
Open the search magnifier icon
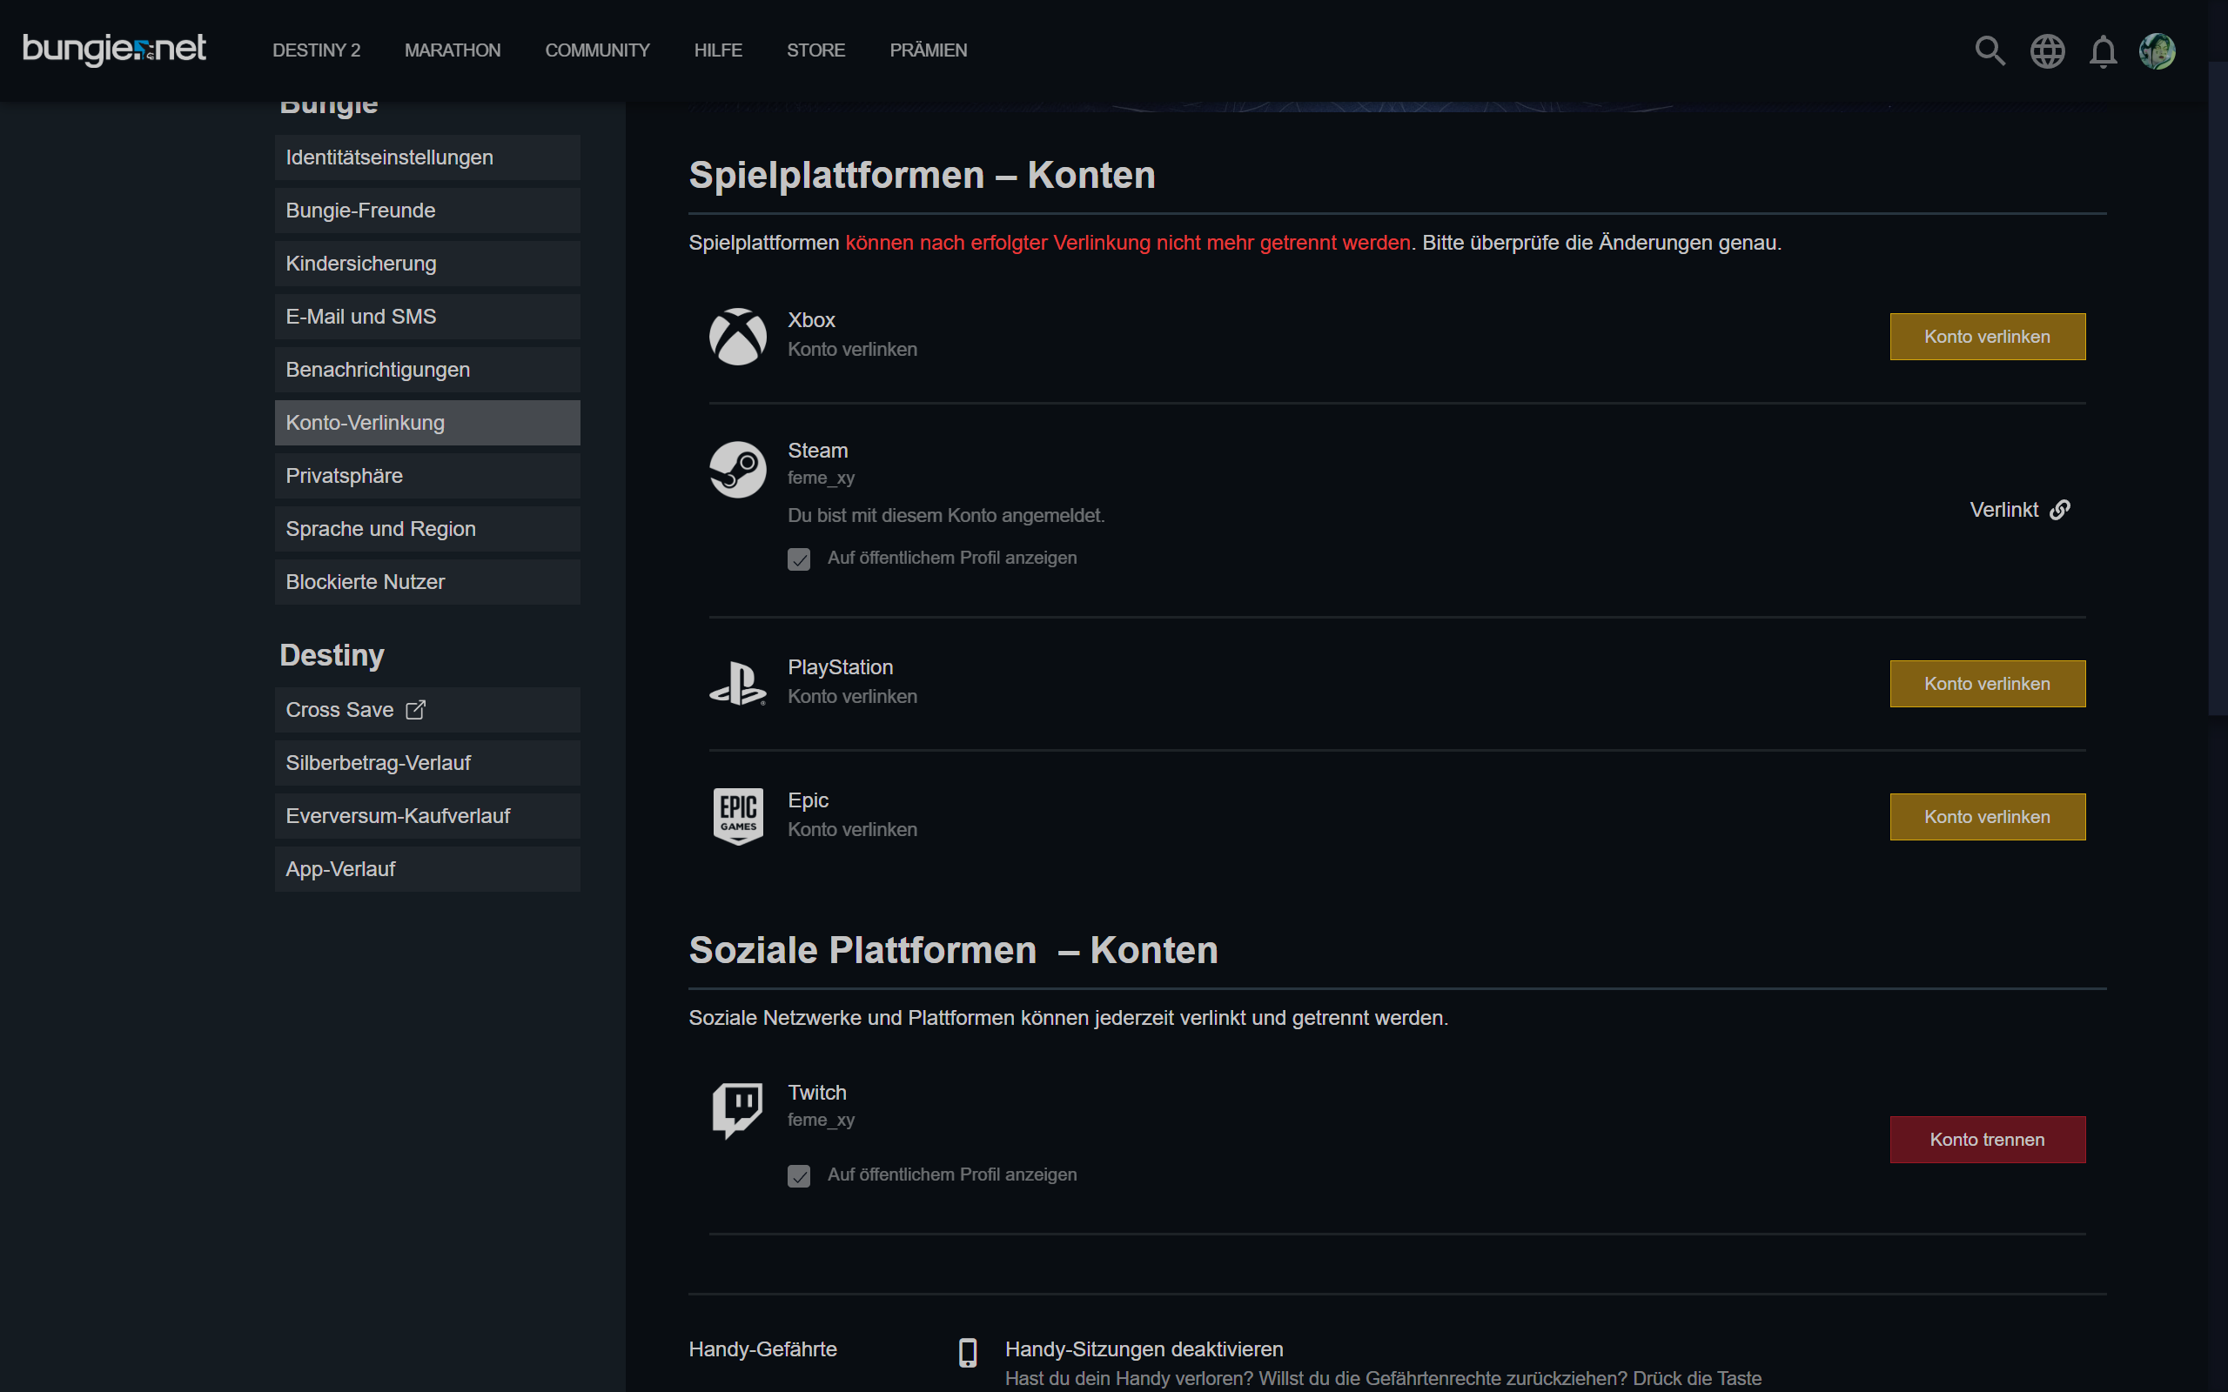click(1990, 50)
